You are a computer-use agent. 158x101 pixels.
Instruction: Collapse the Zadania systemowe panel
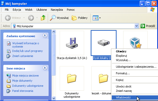click(45, 36)
